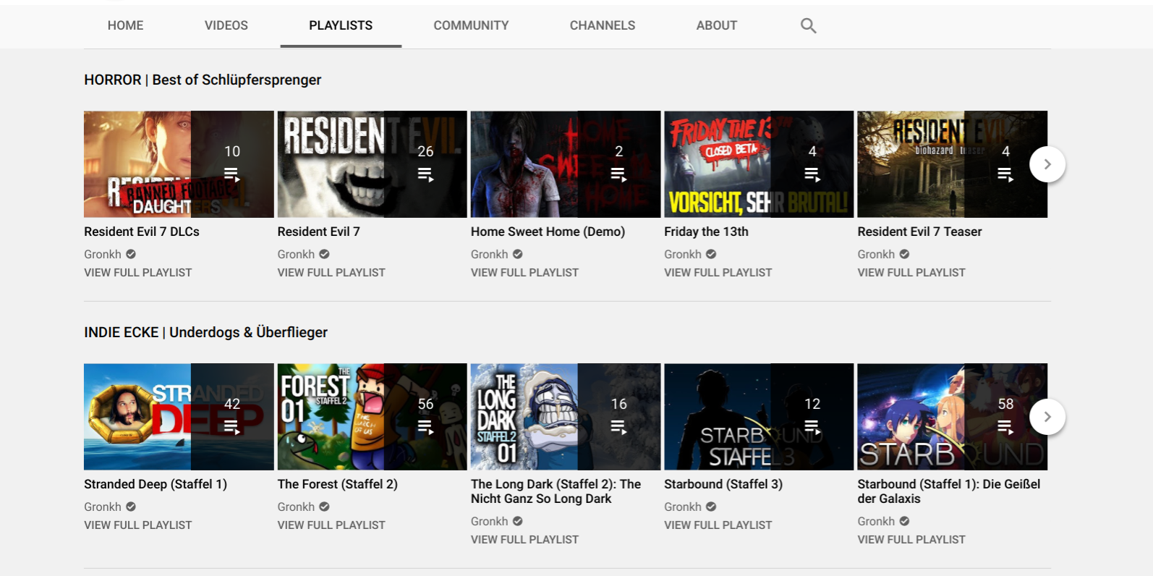Click verified badge under Starbound (Staffel 3)
The height and width of the screenshot is (576, 1153).
coord(711,507)
